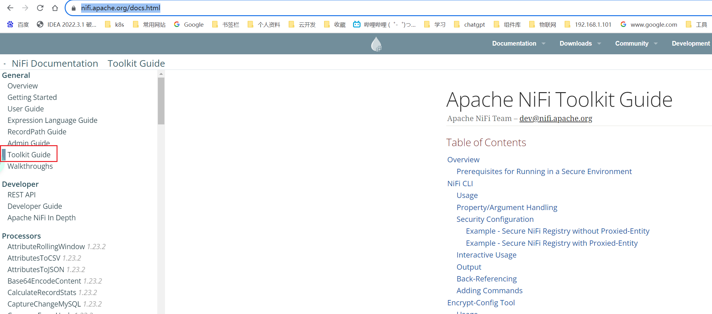Select the Toolkit Guide sidebar item
The width and height of the screenshot is (712, 314).
click(29, 155)
